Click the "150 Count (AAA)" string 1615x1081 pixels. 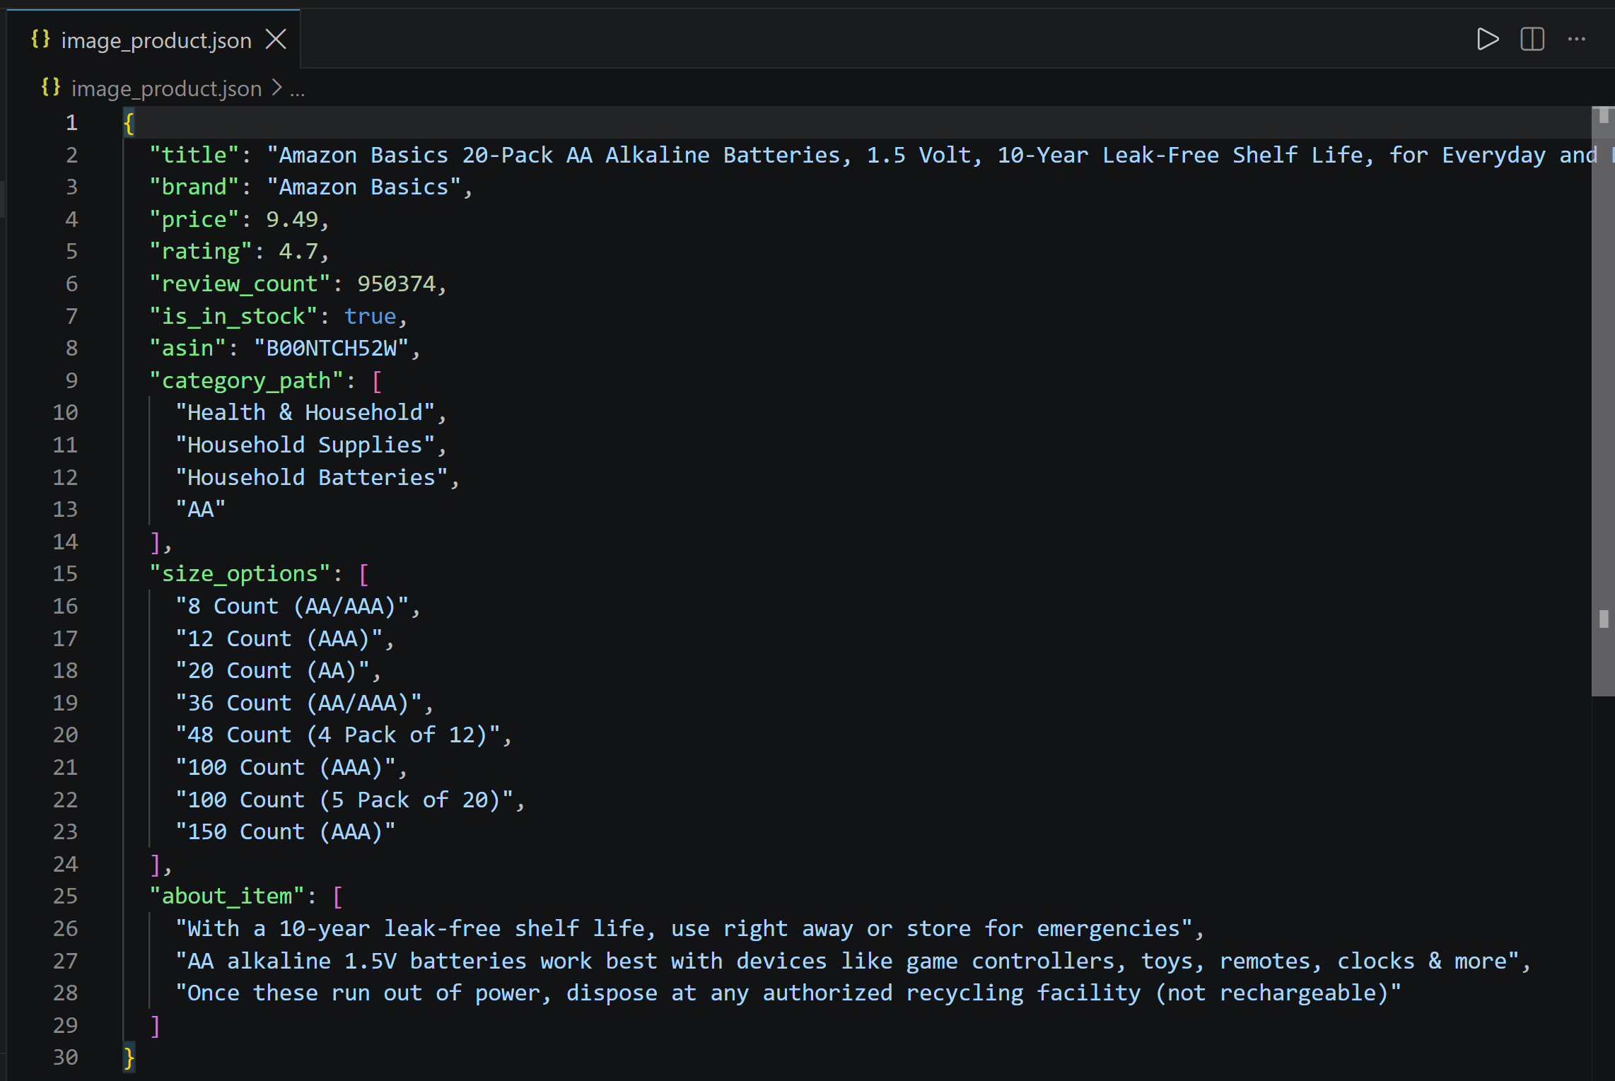point(285,831)
